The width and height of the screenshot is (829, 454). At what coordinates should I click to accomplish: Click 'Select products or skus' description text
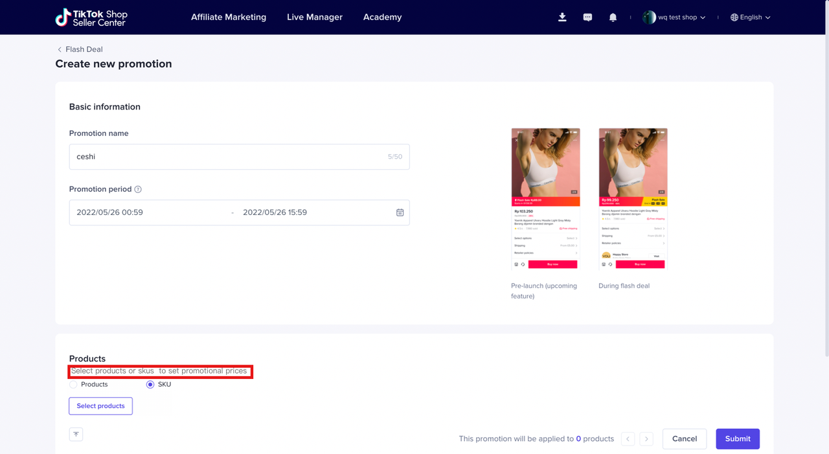(x=159, y=371)
